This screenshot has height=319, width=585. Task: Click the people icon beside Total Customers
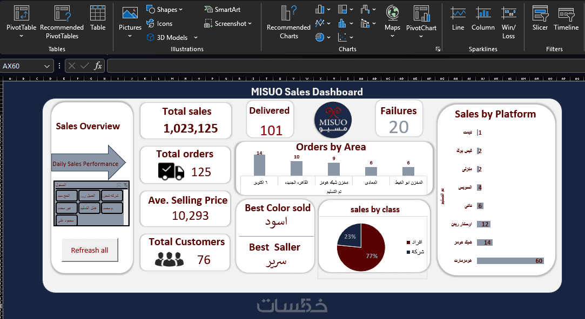point(169,259)
